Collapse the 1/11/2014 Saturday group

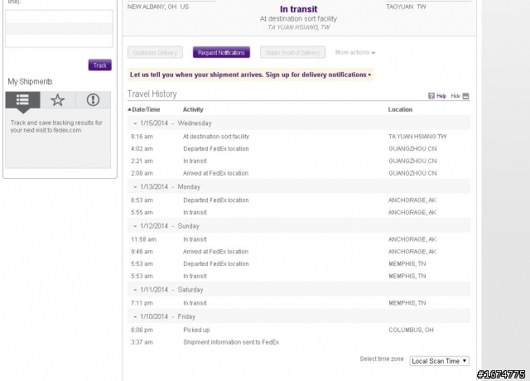click(135, 290)
